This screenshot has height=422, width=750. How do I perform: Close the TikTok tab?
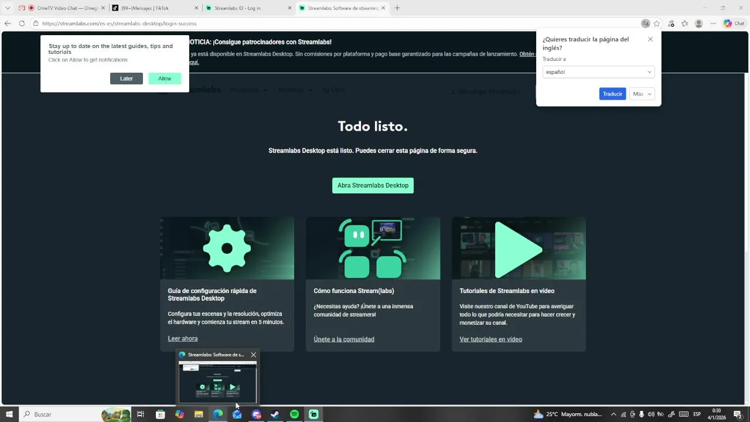click(x=196, y=8)
